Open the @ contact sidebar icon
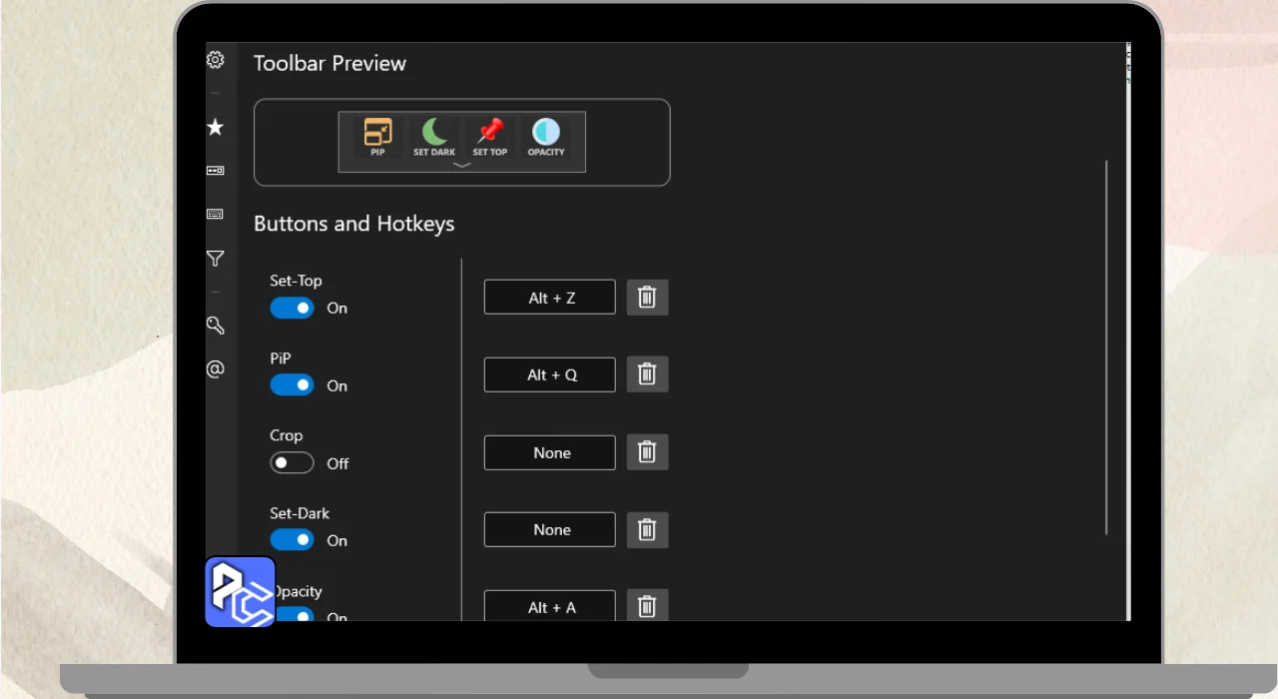Viewport: 1278px width, 699px height. click(x=215, y=369)
